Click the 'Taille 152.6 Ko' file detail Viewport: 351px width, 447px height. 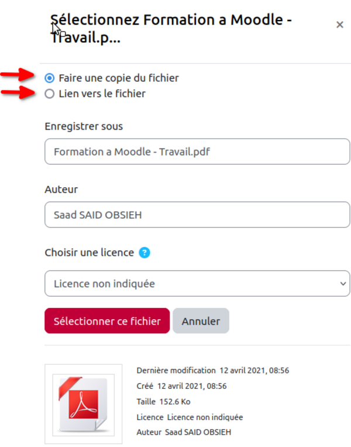(x=163, y=402)
